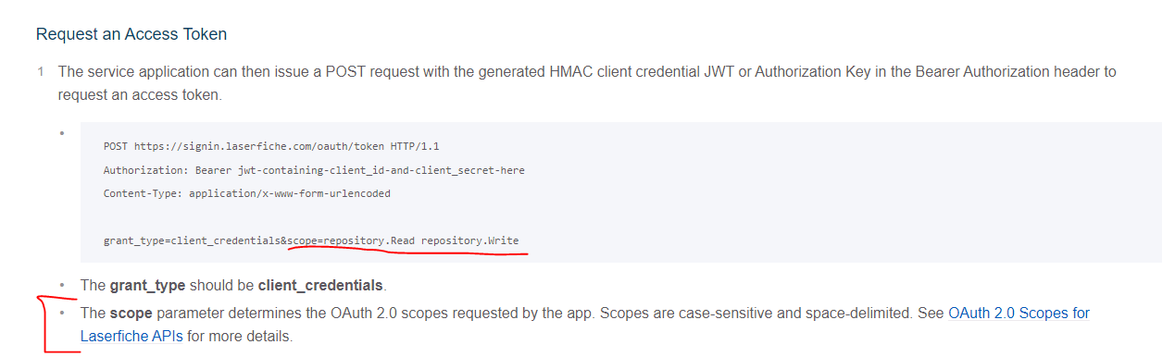Screen dimensions: 1175x357
Task: Click the bold scope word in bullet
Action: click(x=131, y=313)
